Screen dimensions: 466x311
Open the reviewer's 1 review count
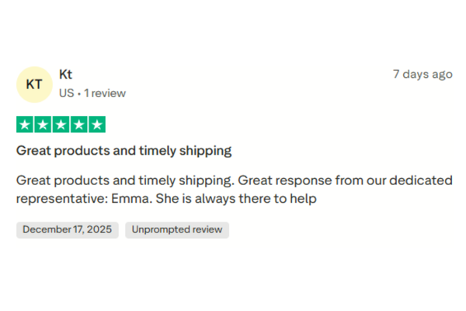coord(104,93)
